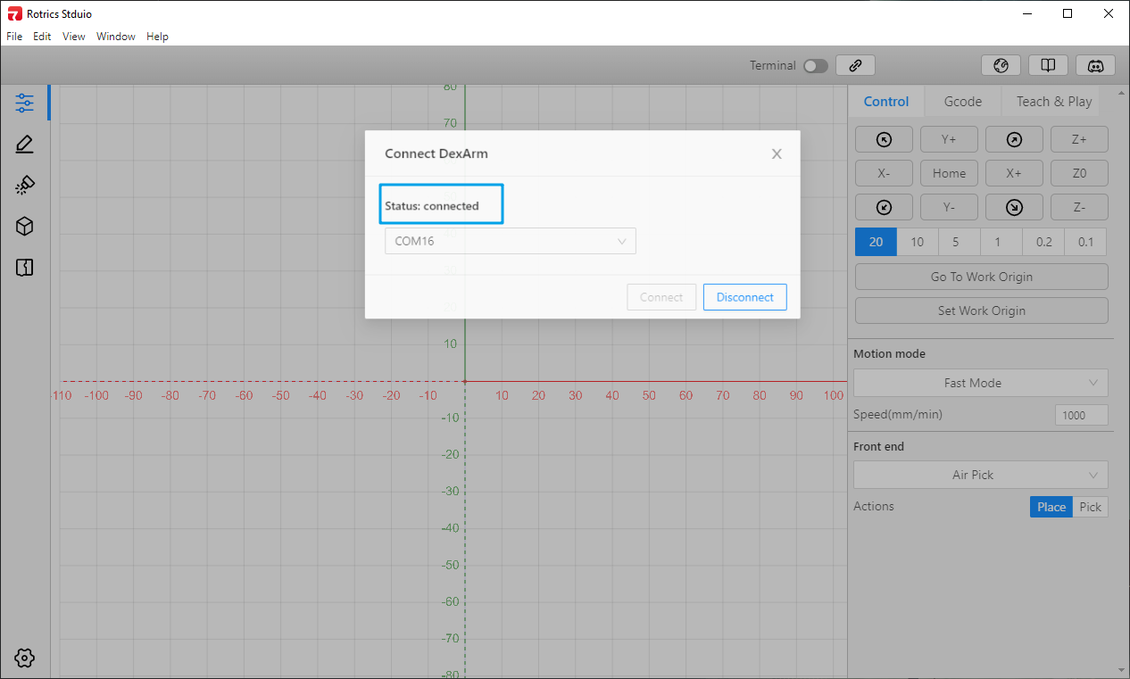This screenshot has width=1130, height=679.
Task: Minimize the Rotrics Studio window
Action: (x=1027, y=13)
